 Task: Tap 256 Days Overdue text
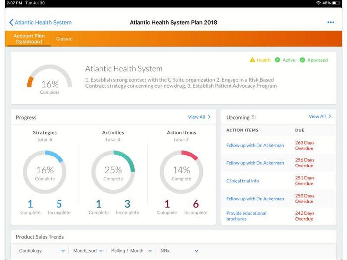pos(305,163)
